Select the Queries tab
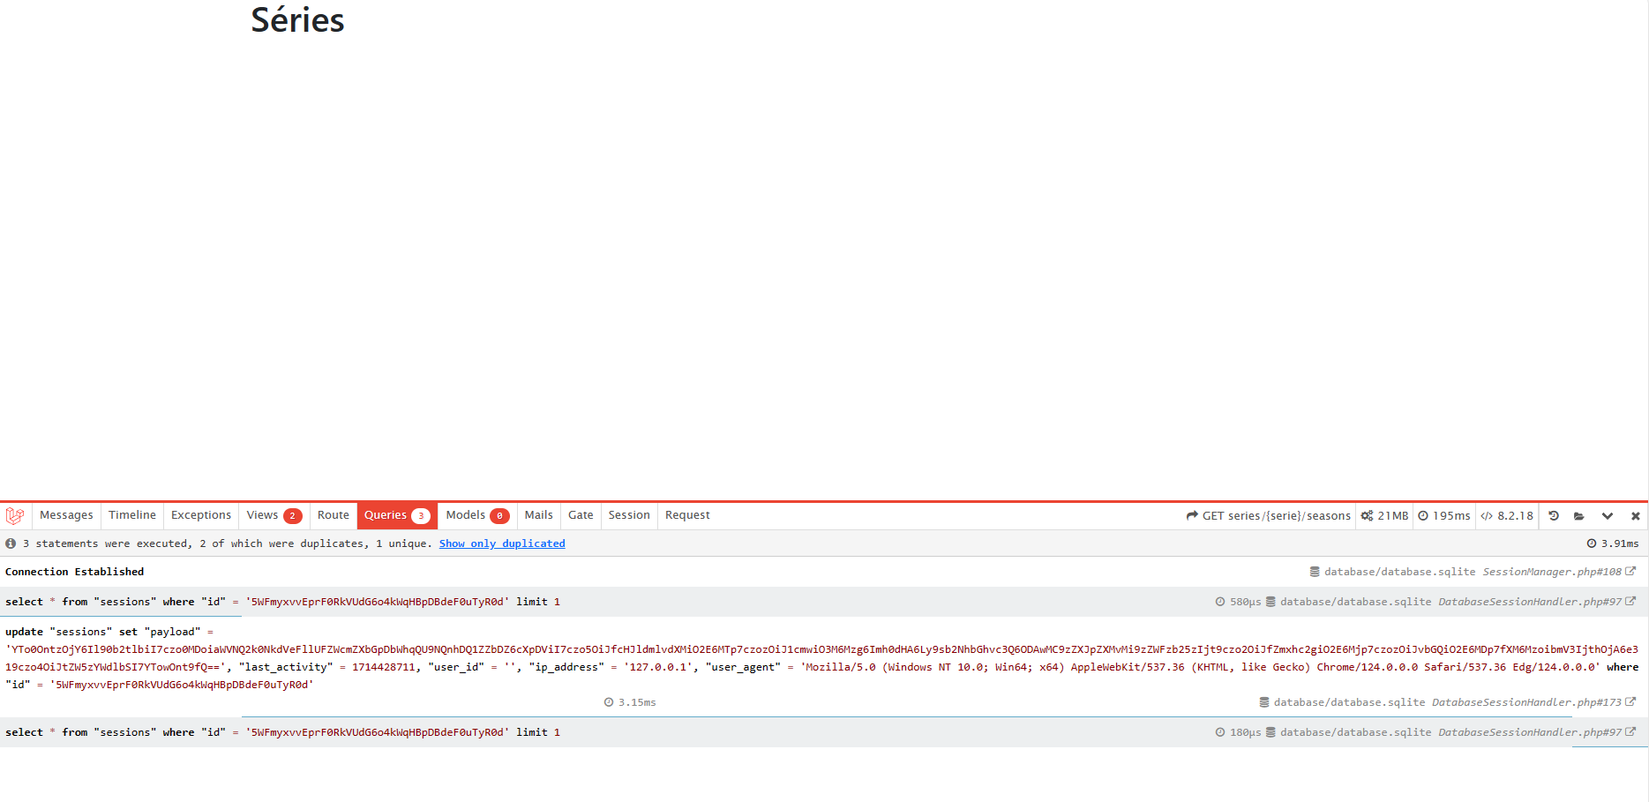The width and height of the screenshot is (1649, 802). 397,515
